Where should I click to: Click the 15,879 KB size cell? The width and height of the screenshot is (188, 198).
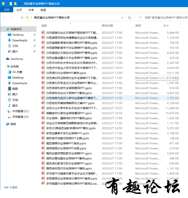coord(172,113)
